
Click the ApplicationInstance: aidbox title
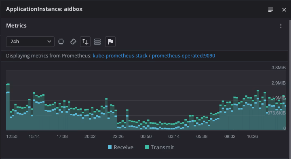tap(44, 9)
